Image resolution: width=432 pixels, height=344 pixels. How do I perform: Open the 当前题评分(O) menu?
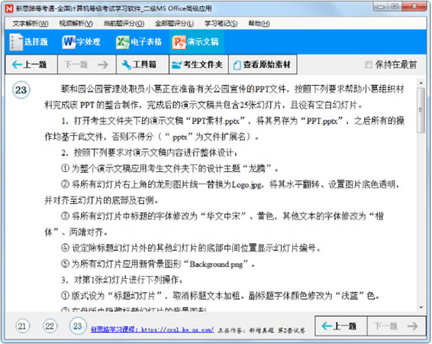pos(124,24)
